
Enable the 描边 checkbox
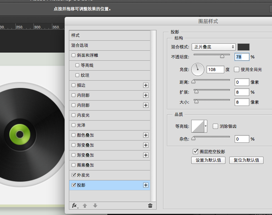[x=73, y=85]
